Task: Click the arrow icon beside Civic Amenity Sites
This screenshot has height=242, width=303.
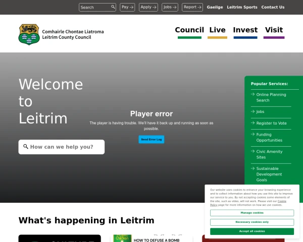Action: 252,151
